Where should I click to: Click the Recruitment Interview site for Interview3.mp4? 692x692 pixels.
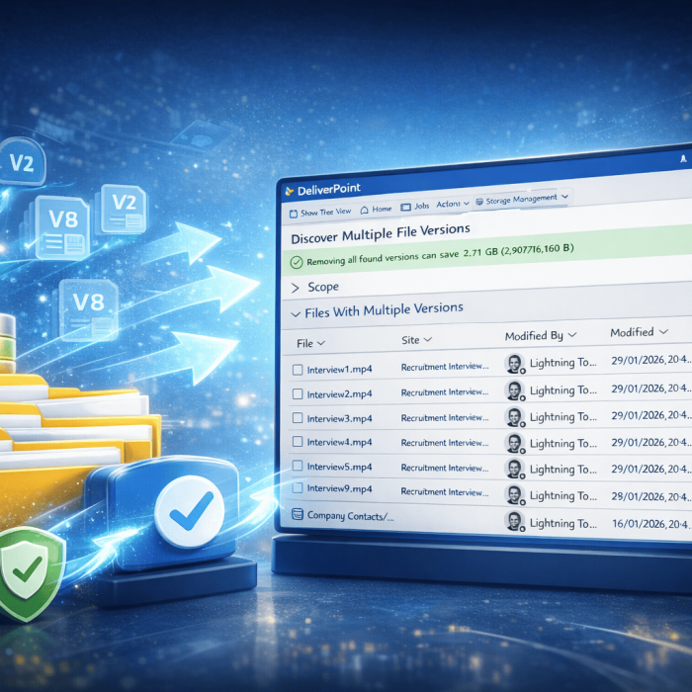coord(445,417)
